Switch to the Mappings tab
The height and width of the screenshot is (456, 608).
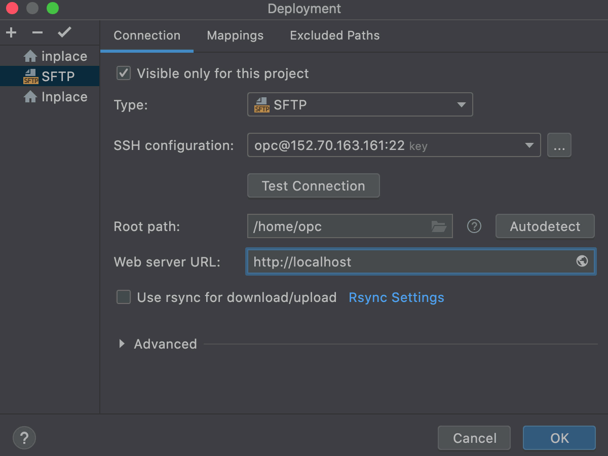(x=235, y=35)
